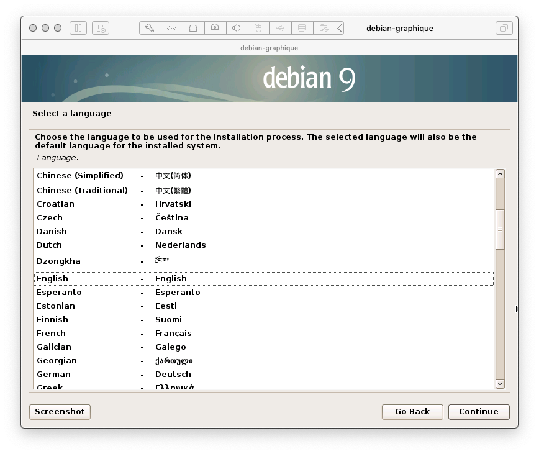Click the language list up arrow
The image size is (539, 454).
point(500,174)
